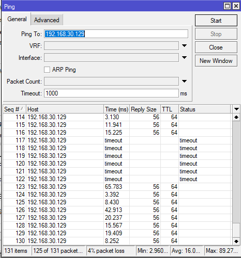Click the 4% packet loss status entry
Viewport: 241px width, 258px height.
(111, 251)
